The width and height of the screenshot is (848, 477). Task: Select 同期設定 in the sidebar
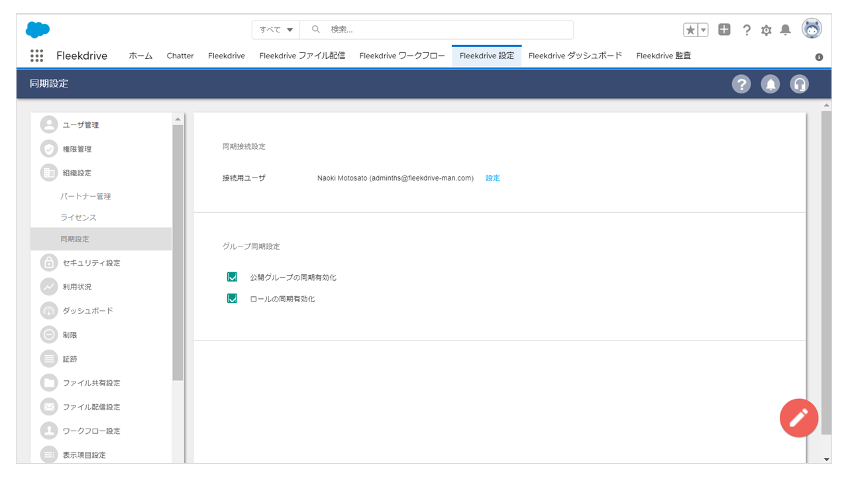[x=101, y=238]
